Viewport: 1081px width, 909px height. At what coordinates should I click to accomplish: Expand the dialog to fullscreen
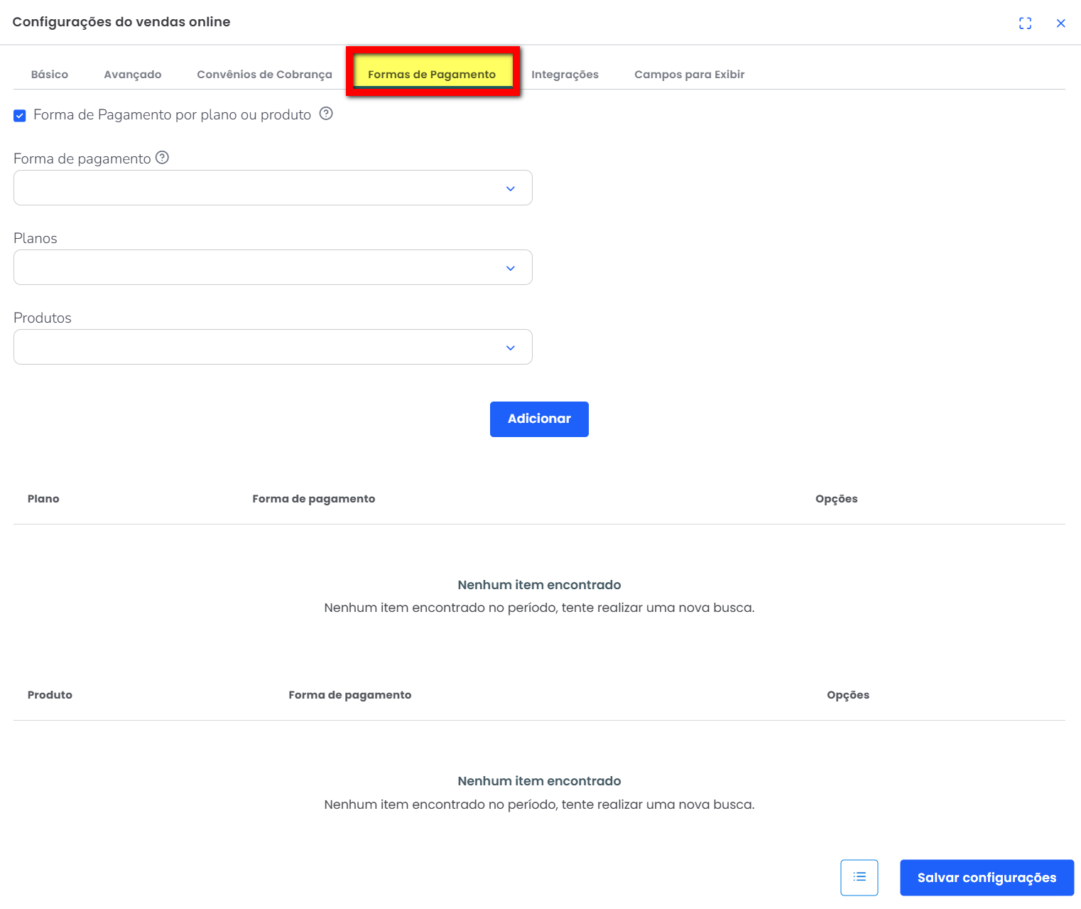[x=1025, y=23]
